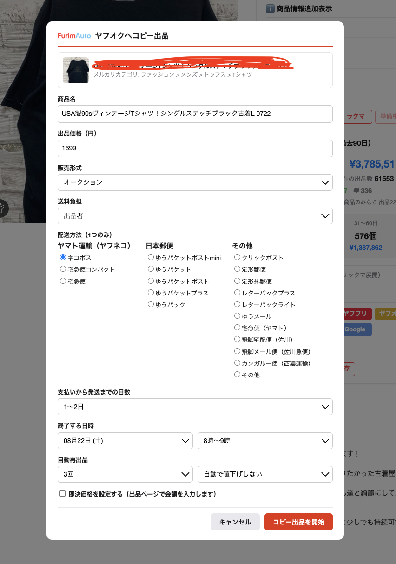This screenshot has width=396, height=564.
Task: Expand 支払いから発送までの日数 dropdown
Action: 195,407
